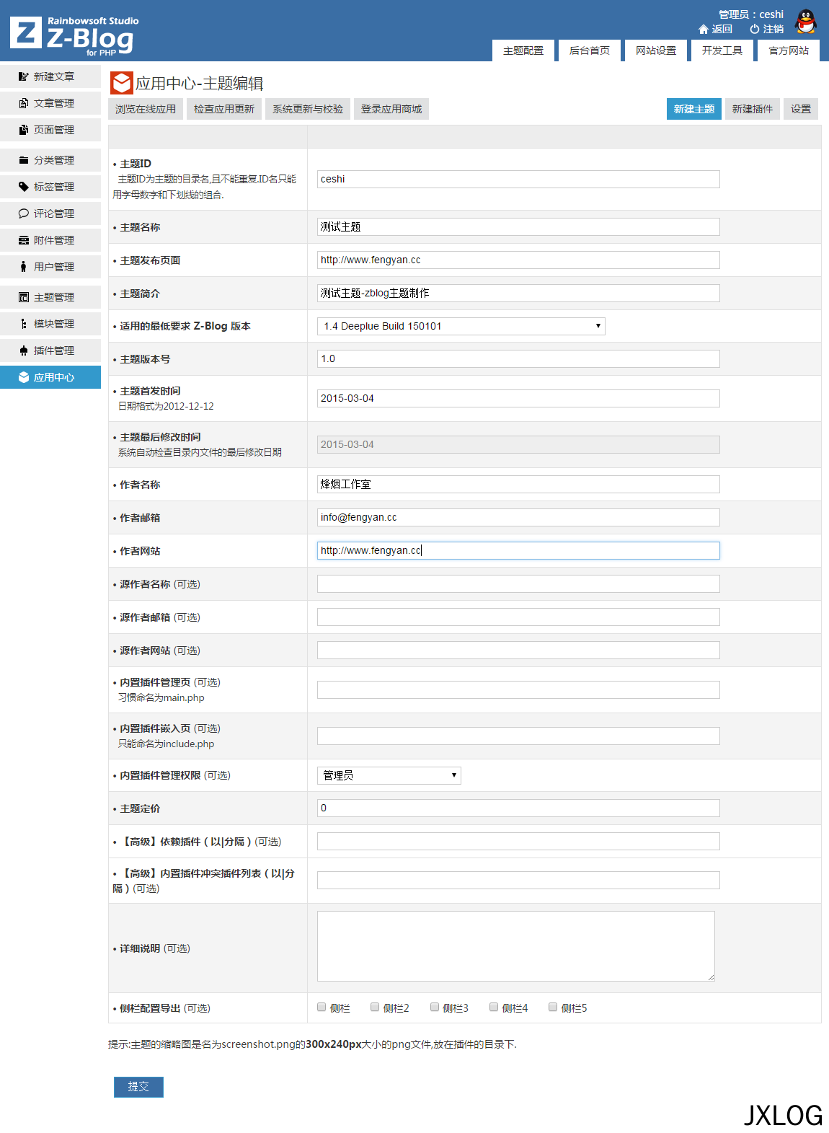Viewport: 829px width, 1133px height.
Task: Click the new article pencil icon
Action: coord(24,76)
